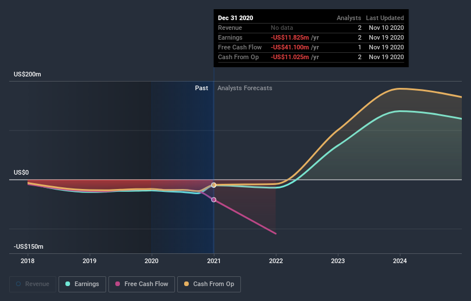Click the Last Updated column header
Image resolution: width=471 pixels, height=301 pixels.
(385, 18)
